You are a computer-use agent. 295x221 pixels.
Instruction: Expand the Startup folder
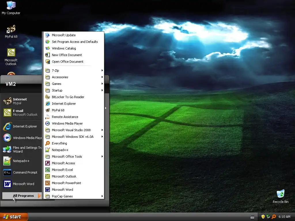(73, 90)
